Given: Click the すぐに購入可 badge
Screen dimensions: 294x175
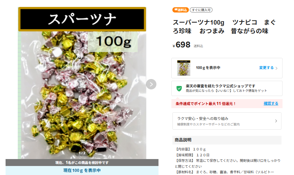Looking at the screenshot, I should pos(201,10).
